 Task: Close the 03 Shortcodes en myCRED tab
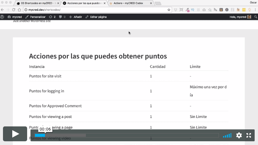pos(58,3)
